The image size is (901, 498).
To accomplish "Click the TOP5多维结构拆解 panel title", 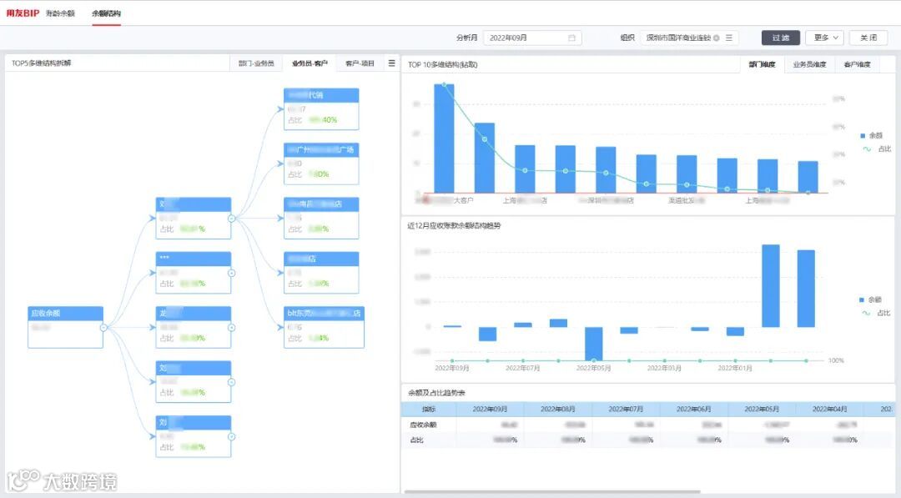I will coord(42,63).
